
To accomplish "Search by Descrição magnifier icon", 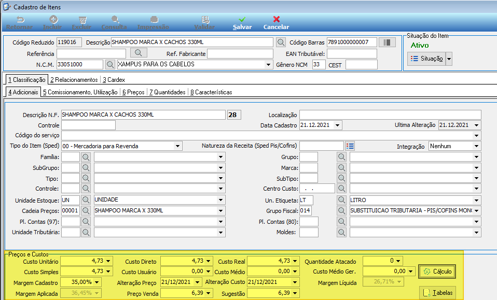I will click(281, 42).
